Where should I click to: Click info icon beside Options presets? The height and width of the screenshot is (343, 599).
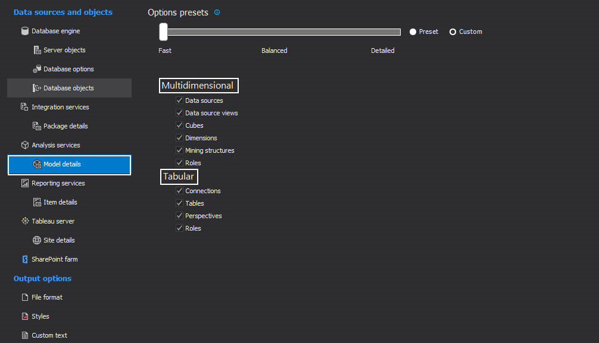tap(217, 12)
